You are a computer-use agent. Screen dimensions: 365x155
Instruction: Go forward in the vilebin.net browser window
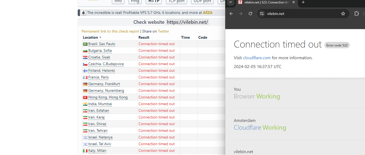[241, 14]
